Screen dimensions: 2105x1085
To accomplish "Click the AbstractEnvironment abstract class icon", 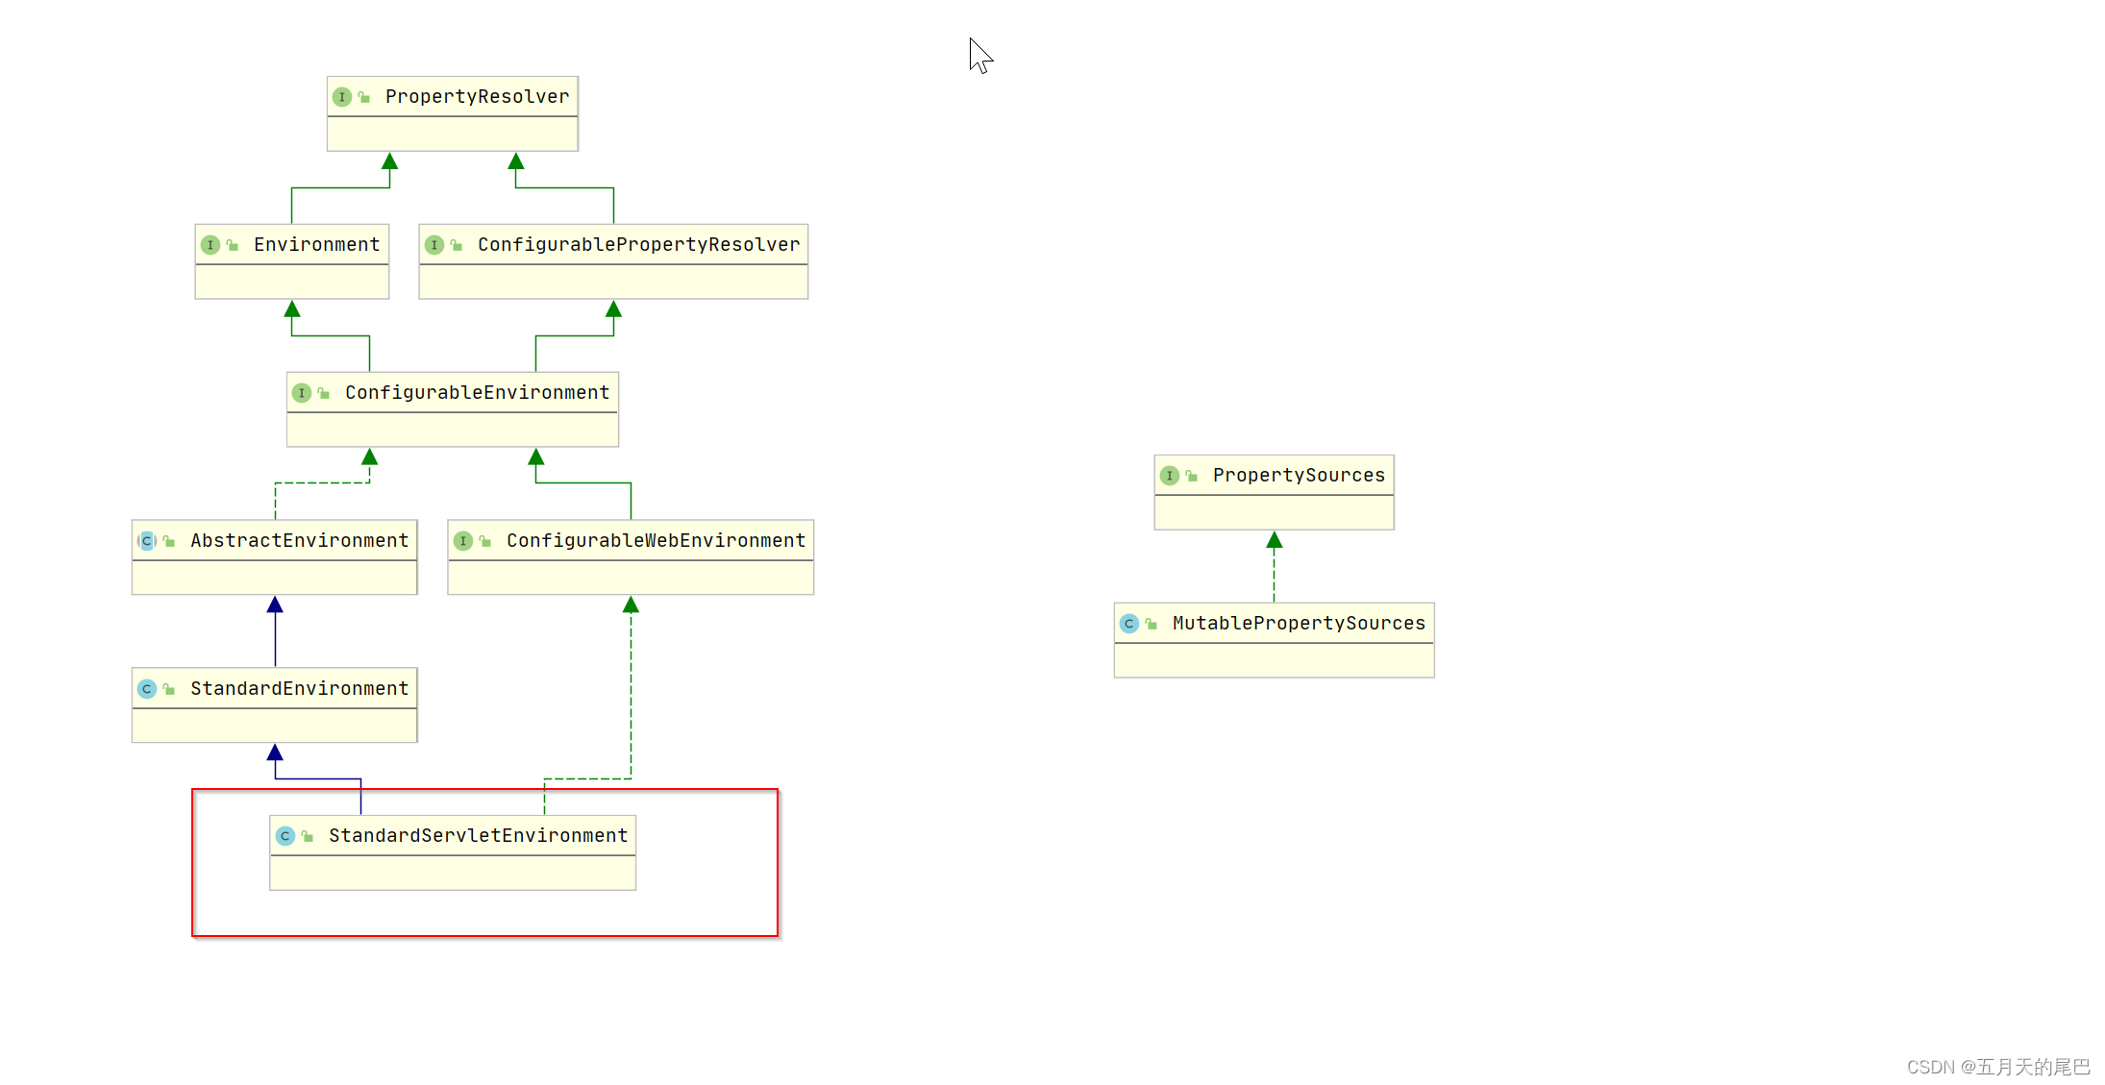I will click(x=147, y=541).
